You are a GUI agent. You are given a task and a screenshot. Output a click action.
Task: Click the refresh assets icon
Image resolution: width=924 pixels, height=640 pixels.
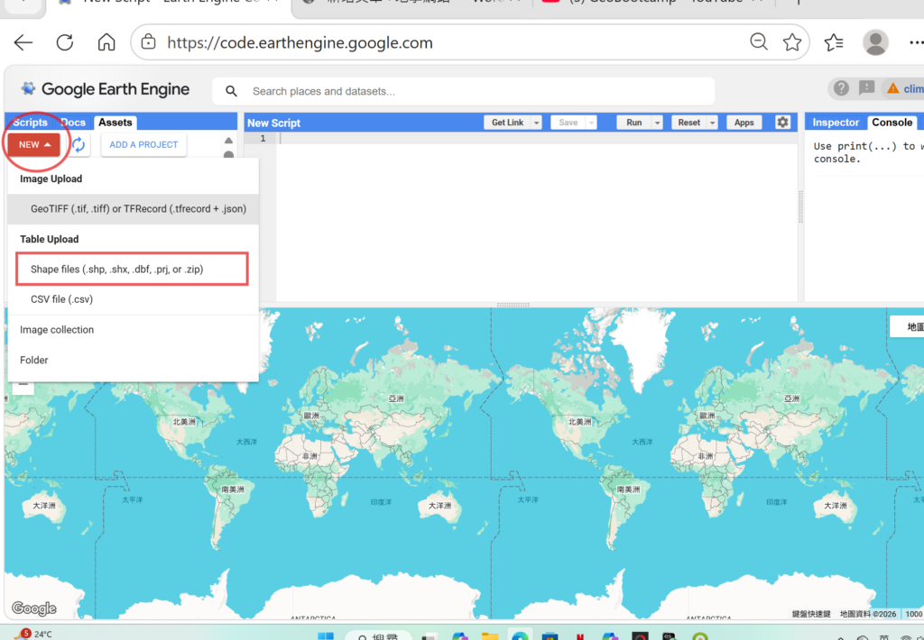coord(79,144)
